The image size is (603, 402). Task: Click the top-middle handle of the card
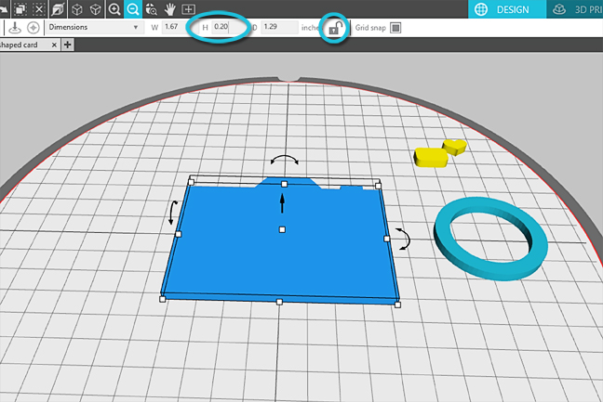[x=284, y=185]
